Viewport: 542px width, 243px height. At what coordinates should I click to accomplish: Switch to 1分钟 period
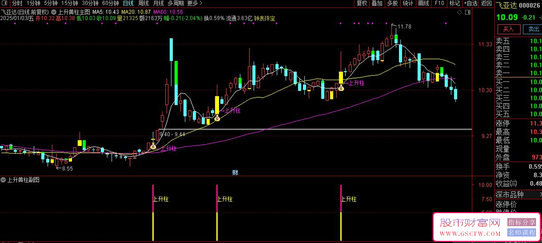coord(33,4)
